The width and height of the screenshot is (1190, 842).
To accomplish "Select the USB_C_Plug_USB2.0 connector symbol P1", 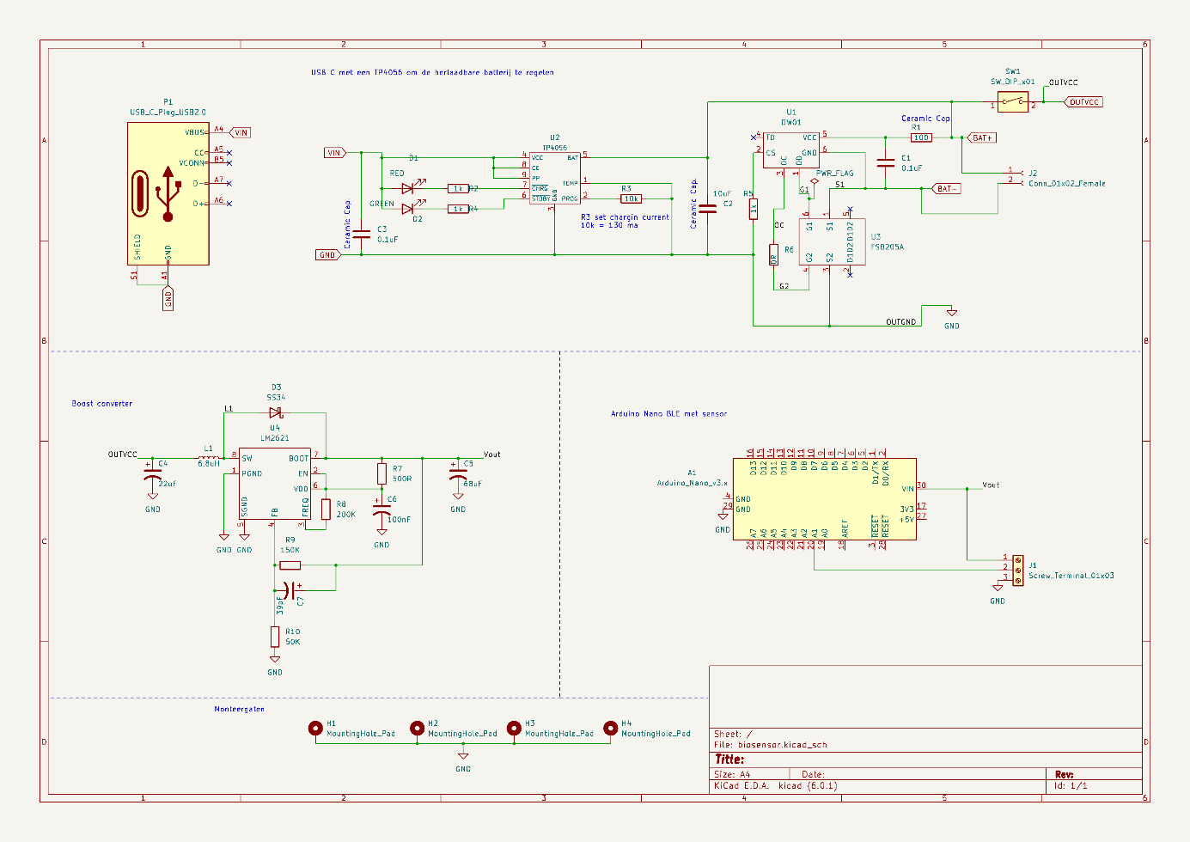I will point(168,193).
